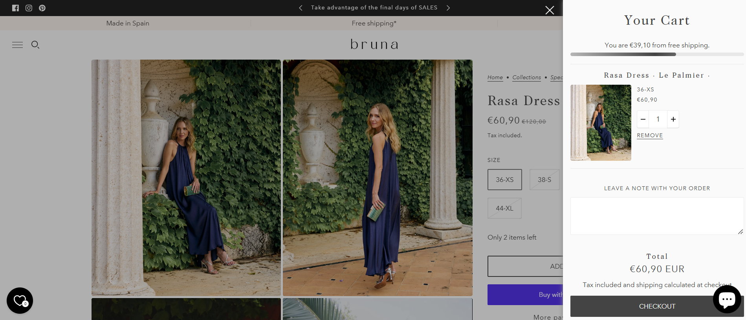This screenshot has height=320, width=746.
Task: Show next announcement with right arrow
Action: (x=448, y=8)
